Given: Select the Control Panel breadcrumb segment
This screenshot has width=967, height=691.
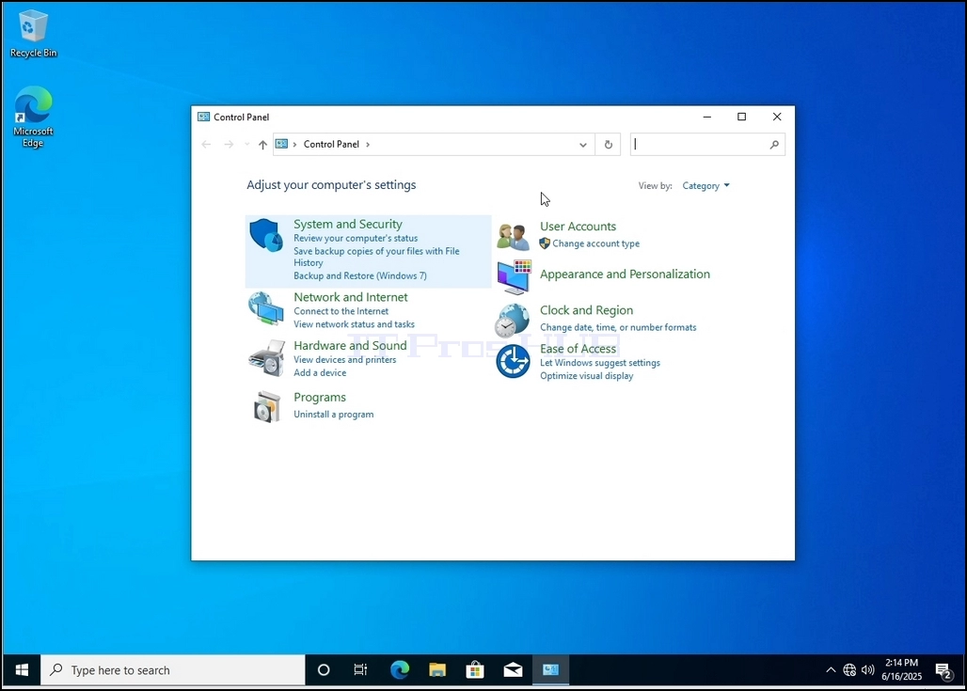Looking at the screenshot, I should pyautogui.click(x=331, y=144).
